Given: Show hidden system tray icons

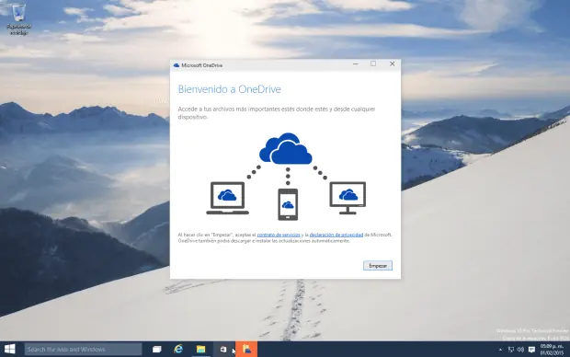Looking at the screenshot, I should 500,350.
